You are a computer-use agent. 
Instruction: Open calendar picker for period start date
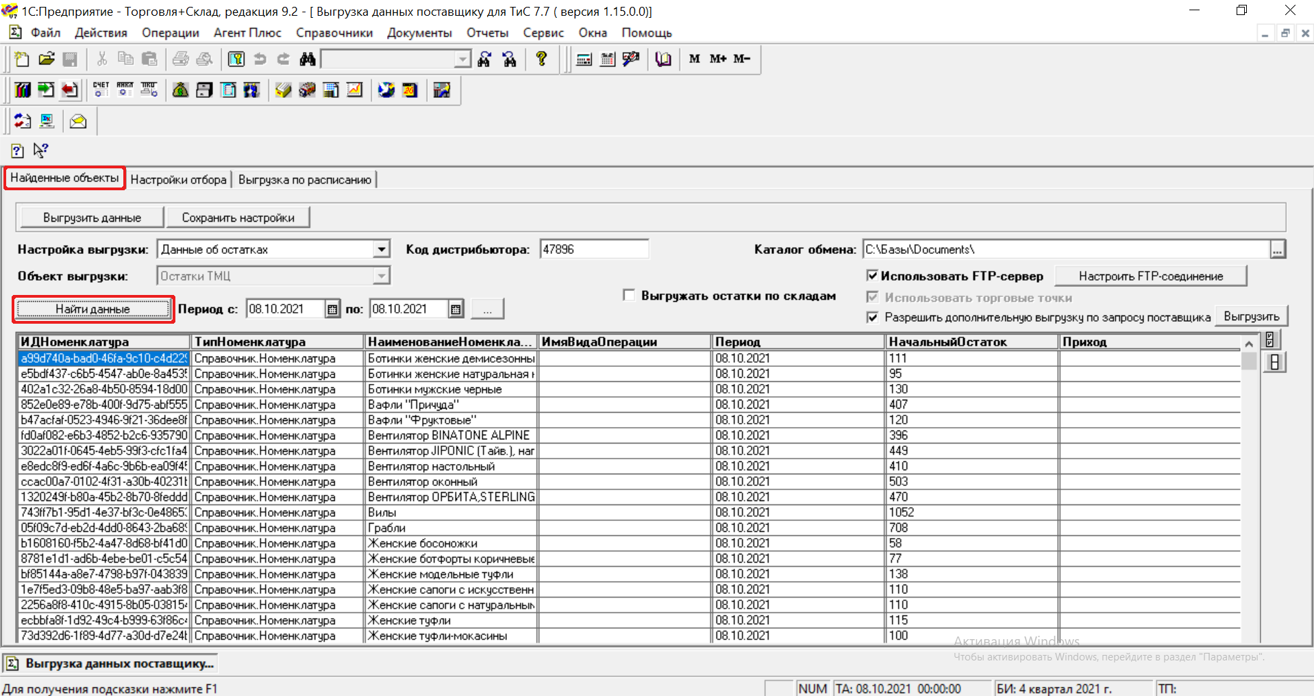[x=332, y=309]
